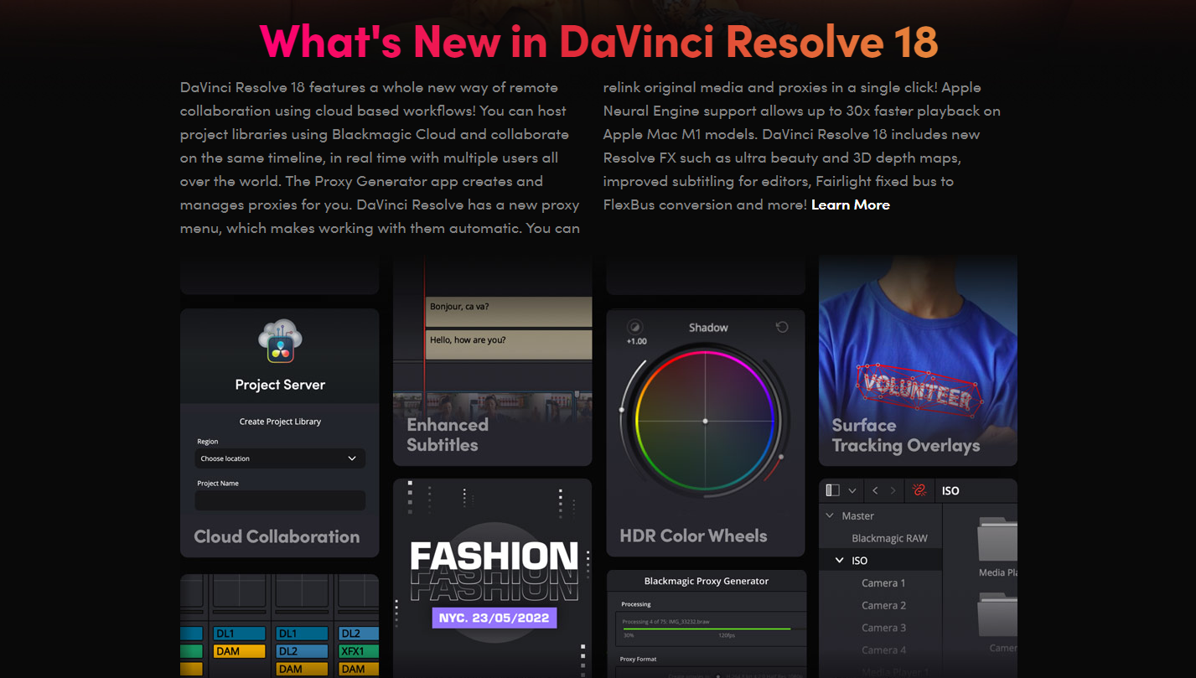The image size is (1196, 678).
Task: Click the red broken-link relink icon
Action: point(919,490)
